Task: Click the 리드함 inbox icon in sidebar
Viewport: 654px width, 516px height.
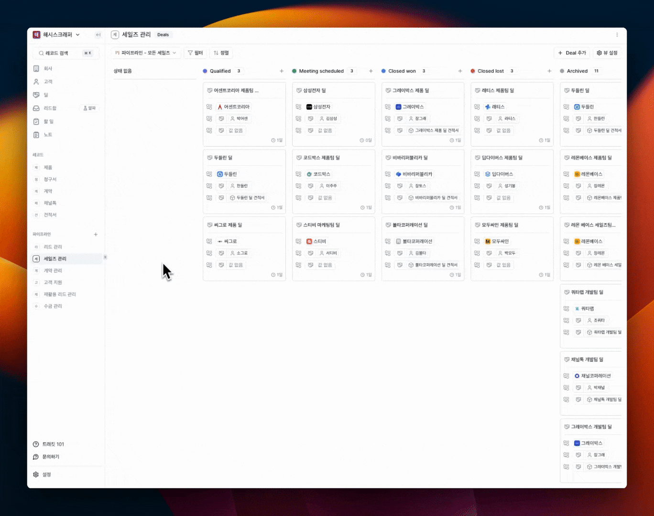Action: coord(36,108)
